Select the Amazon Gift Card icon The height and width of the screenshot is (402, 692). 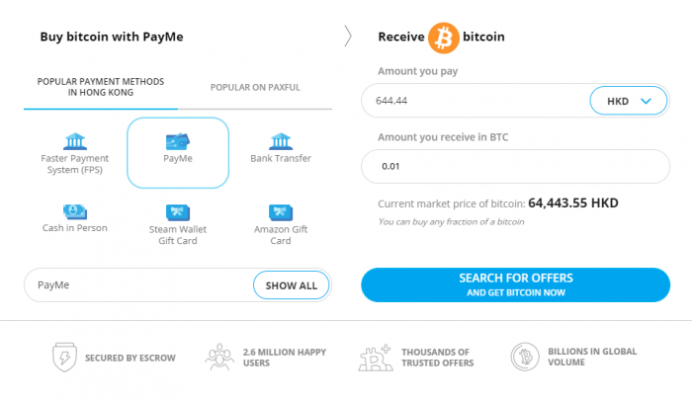(281, 212)
